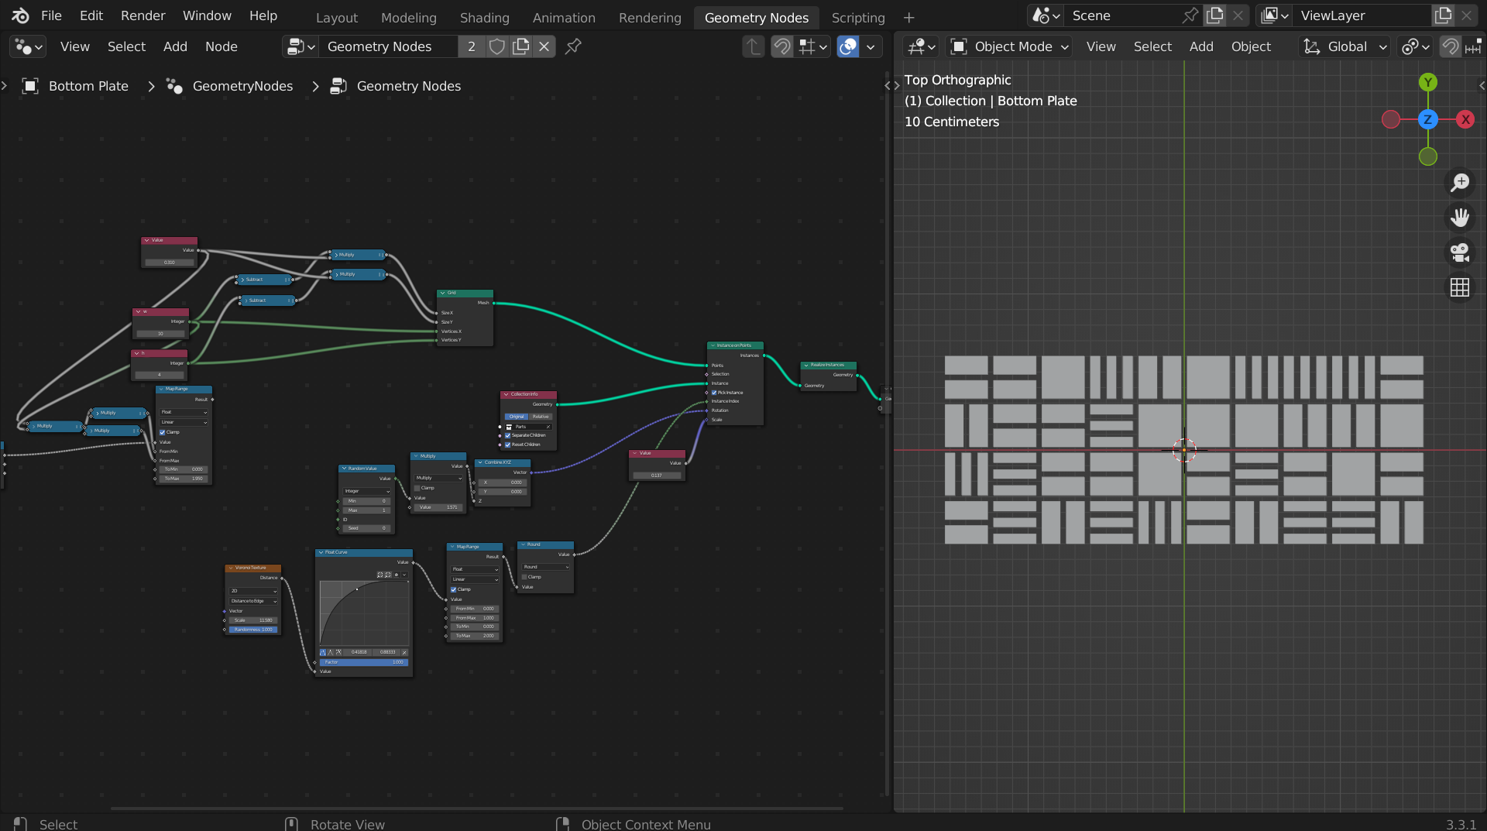Click the Scene name field
The width and height of the screenshot is (1487, 831).
1123,15
